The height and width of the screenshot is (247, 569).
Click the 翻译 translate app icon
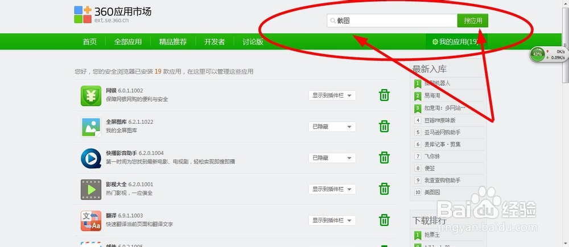(x=91, y=220)
